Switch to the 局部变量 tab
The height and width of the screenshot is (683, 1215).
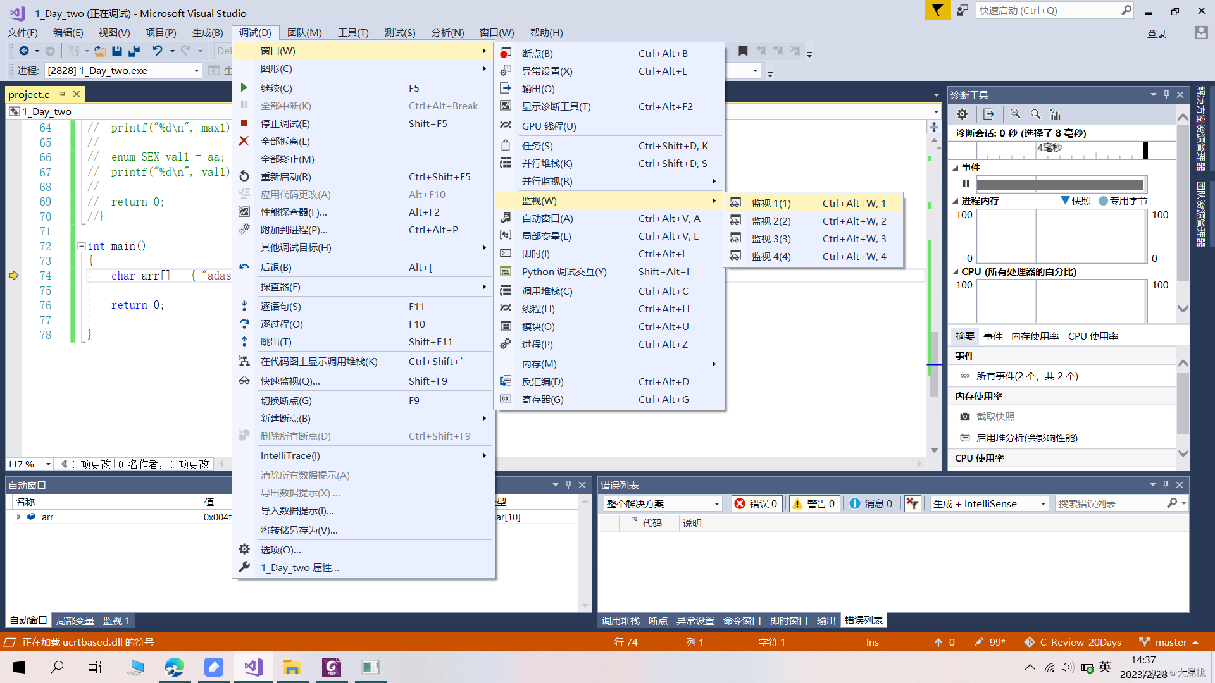pos(75,621)
